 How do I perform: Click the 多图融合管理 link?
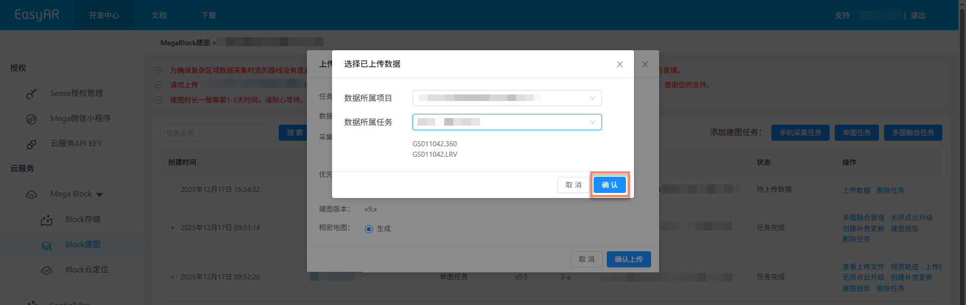(863, 218)
